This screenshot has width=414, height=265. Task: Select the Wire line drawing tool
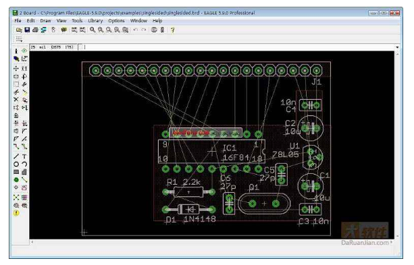[16, 156]
